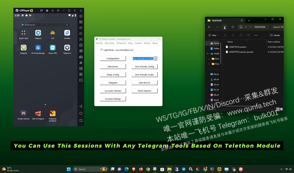This screenshot has height=173, width=294.
Task: Click LDPlayer Search games field
Action: coord(45,25)
